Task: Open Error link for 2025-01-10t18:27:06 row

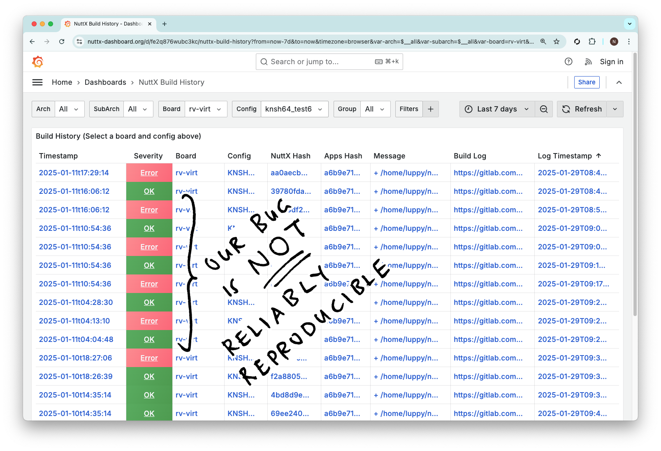Action: pyautogui.click(x=149, y=358)
